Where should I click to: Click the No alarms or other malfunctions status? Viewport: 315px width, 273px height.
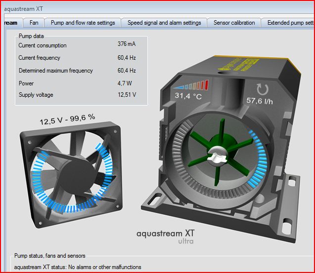pos(105,267)
